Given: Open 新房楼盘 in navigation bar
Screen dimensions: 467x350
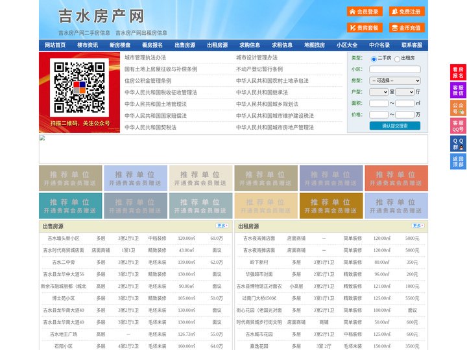Looking at the screenshot, I should pos(120,45).
